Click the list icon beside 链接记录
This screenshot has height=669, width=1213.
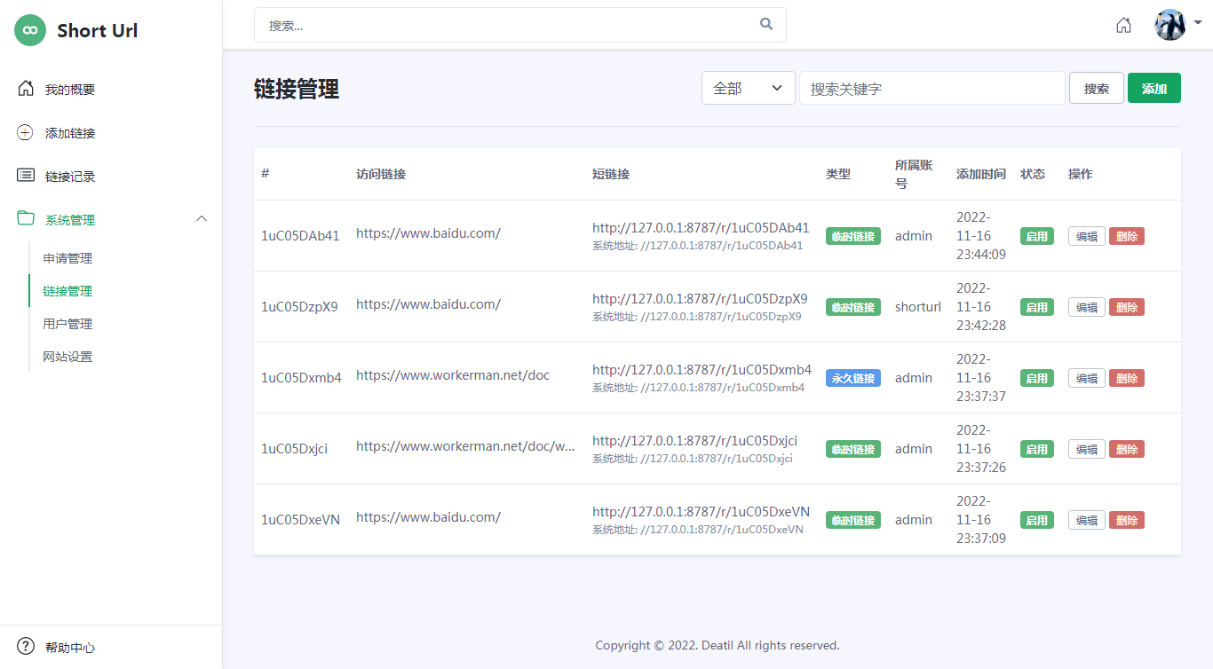point(25,175)
